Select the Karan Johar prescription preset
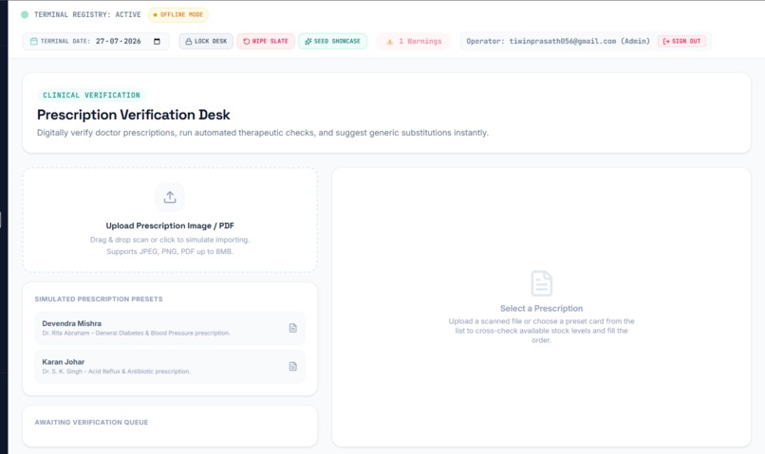The image size is (765, 454). [170, 366]
